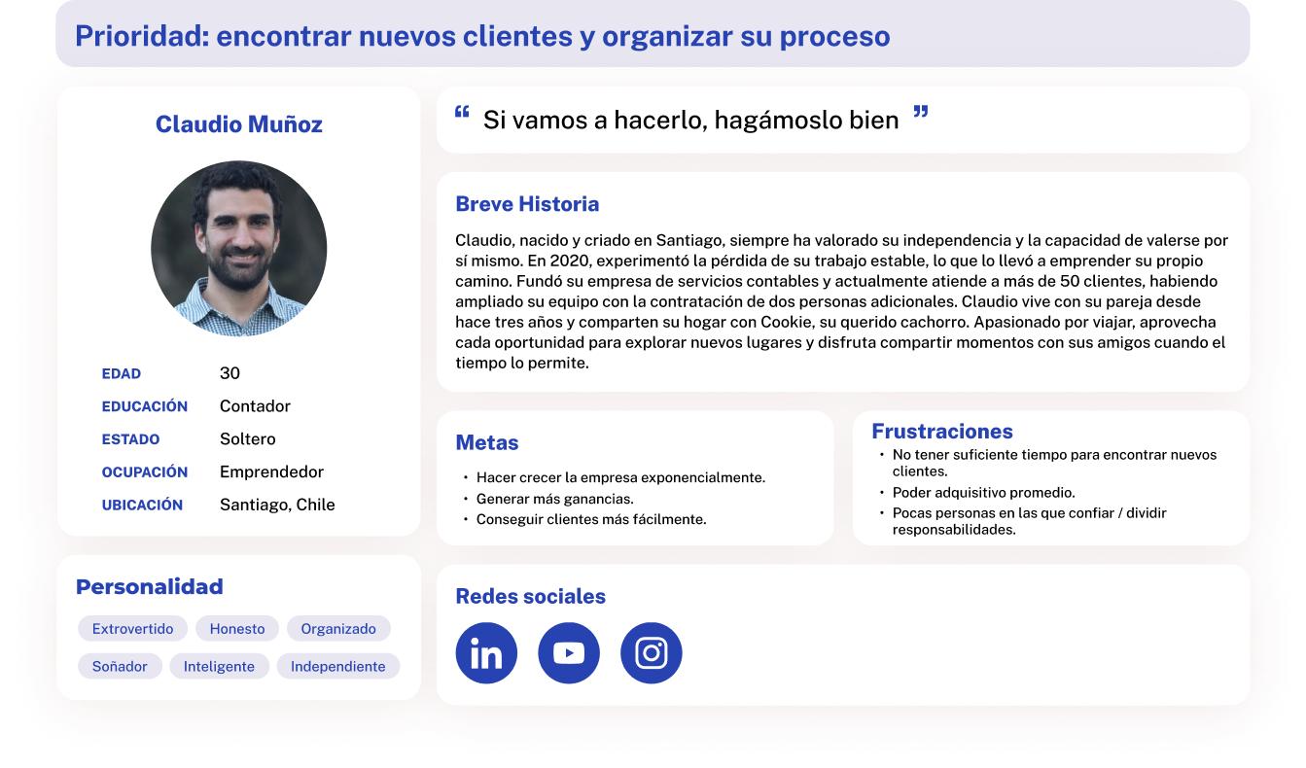This screenshot has width=1306, height=768.
Task: Select the Inteligente personality tag
Action: click(219, 666)
